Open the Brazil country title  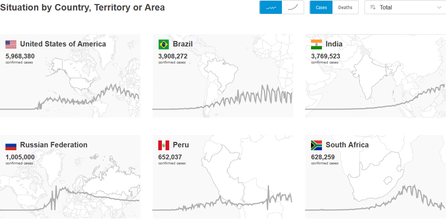point(183,44)
